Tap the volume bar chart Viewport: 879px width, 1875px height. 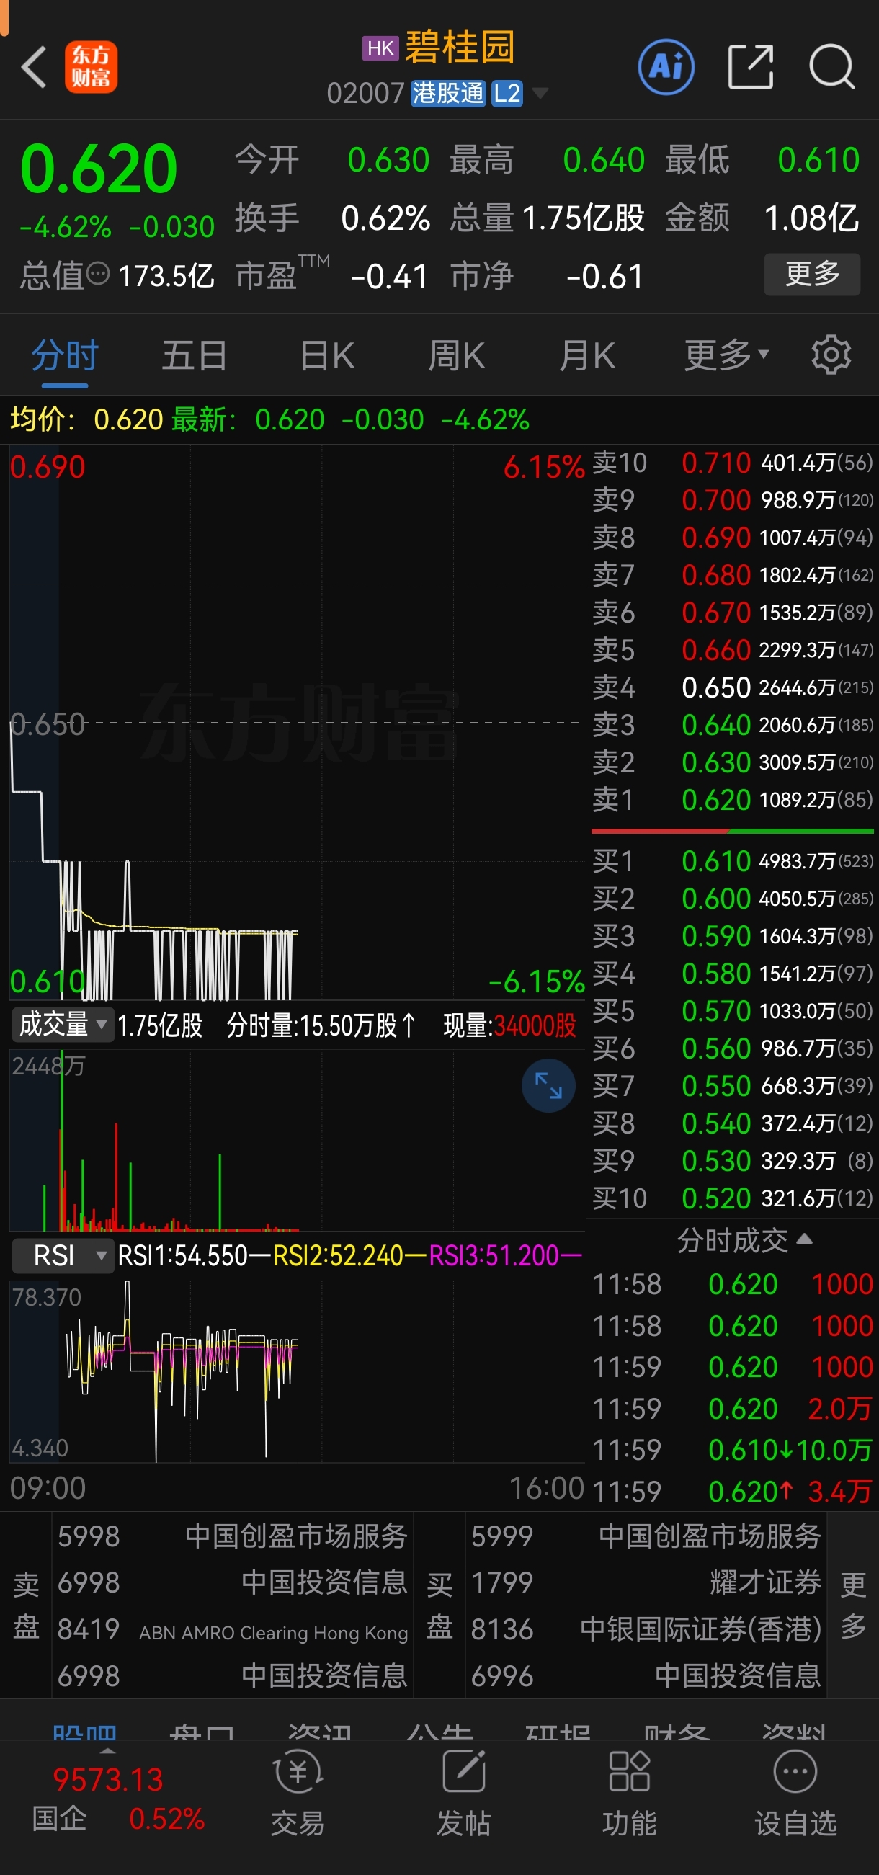click(x=297, y=1140)
